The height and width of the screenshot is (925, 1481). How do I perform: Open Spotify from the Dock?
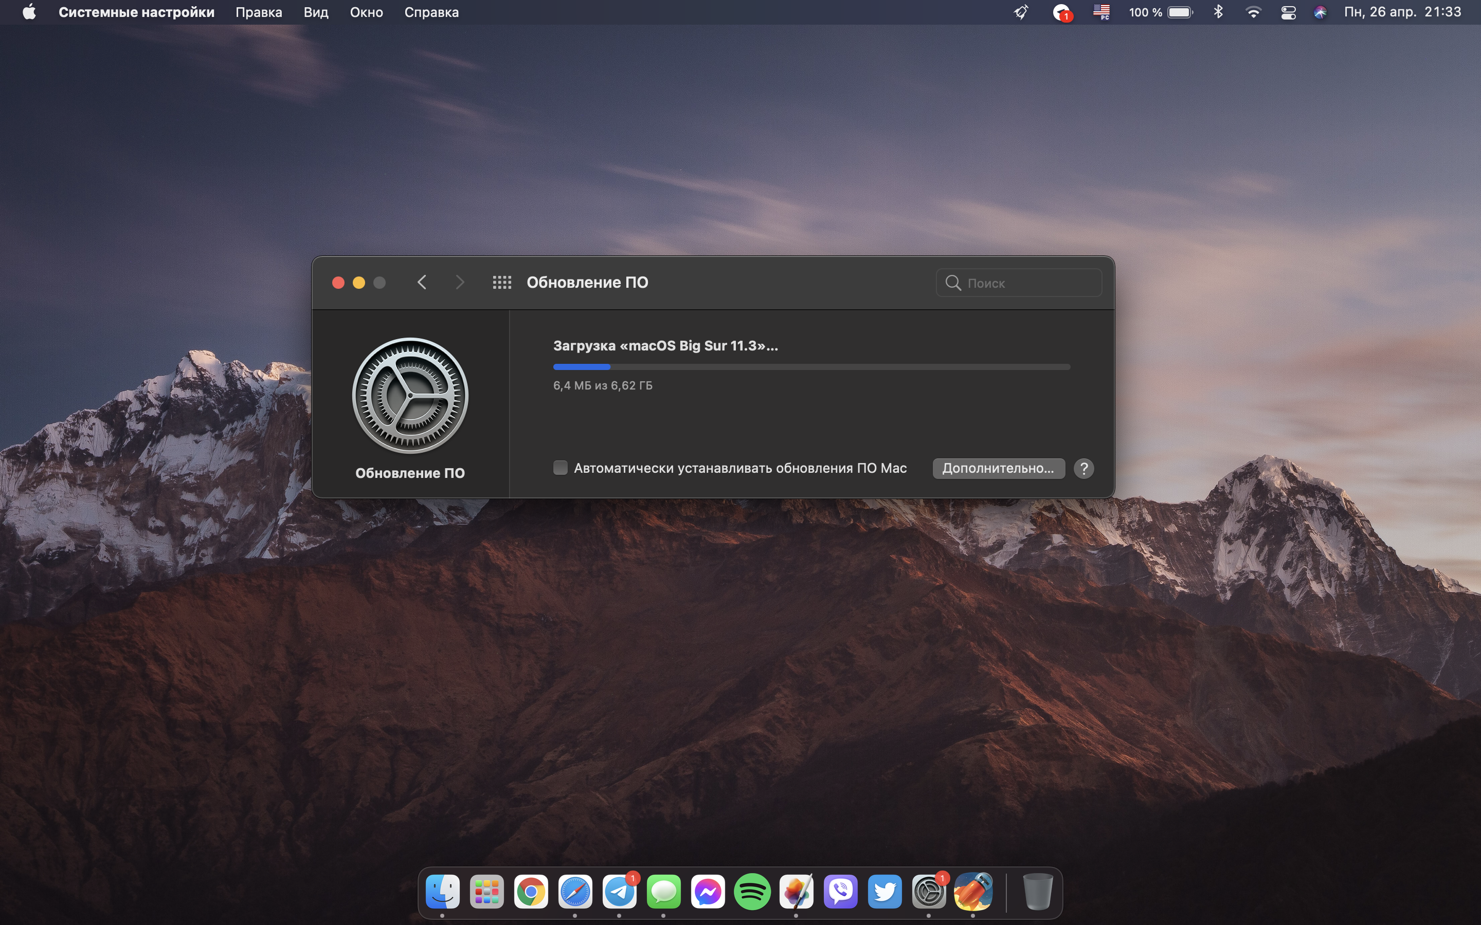click(751, 892)
